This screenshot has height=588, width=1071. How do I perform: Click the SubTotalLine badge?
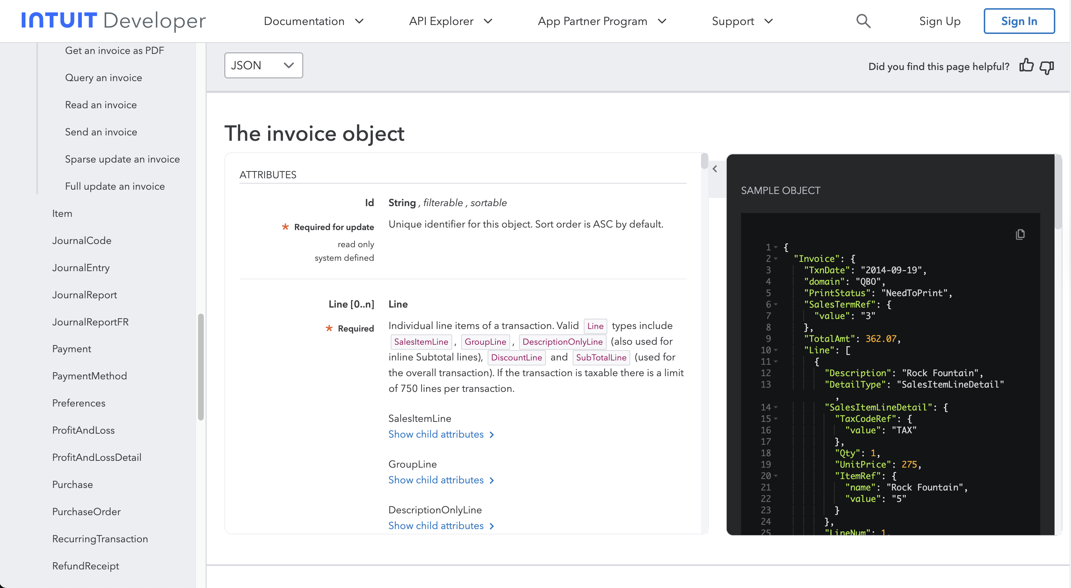pyautogui.click(x=601, y=357)
